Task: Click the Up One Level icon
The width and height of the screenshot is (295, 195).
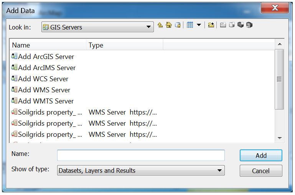Action: click(160, 25)
